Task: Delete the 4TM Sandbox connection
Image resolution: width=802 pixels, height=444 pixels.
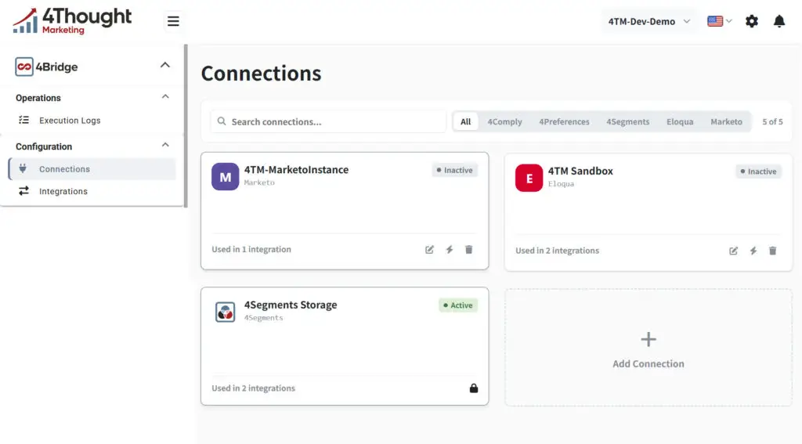Action: point(772,251)
